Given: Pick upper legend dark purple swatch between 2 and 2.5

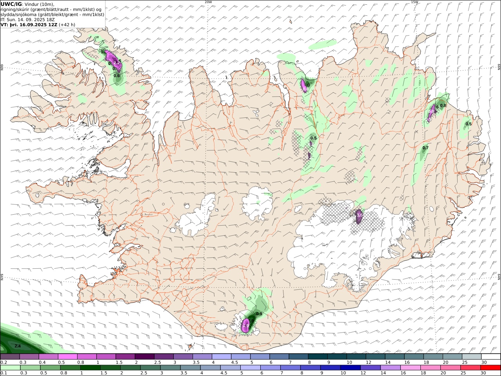Looking at the screenshot, I should point(144,357).
